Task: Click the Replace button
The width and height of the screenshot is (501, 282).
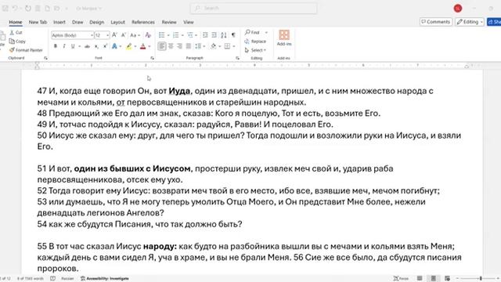Action: tap(255, 42)
